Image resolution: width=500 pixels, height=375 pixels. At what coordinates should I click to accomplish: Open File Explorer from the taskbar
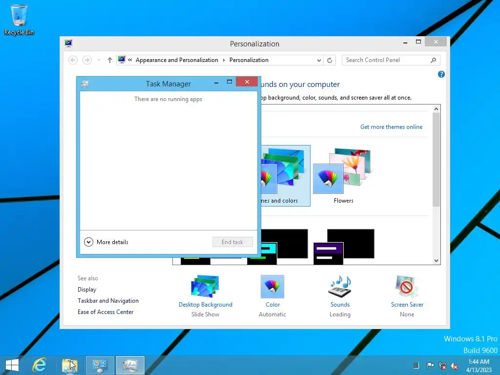click(x=69, y=365)
